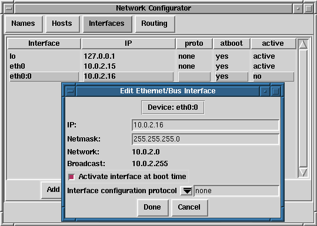Viewport: 317px width, 226px height.
Task: Select the Interfaces tab
Action: tap(108, 24)
